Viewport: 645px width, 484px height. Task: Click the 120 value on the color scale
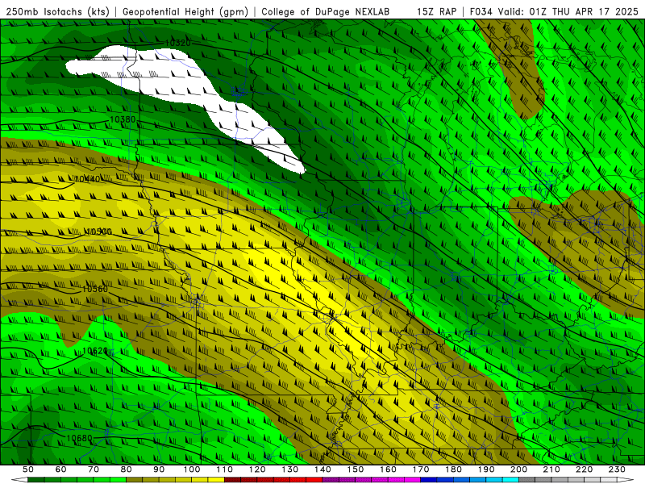click(257, 469)
